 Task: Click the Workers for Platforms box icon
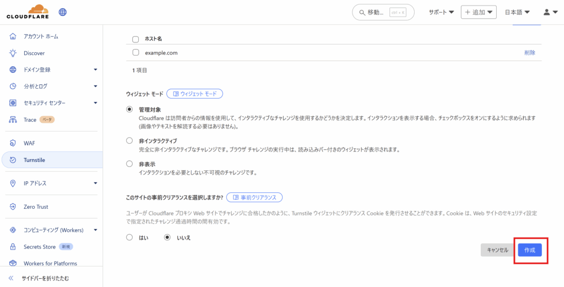click(13, 264)
